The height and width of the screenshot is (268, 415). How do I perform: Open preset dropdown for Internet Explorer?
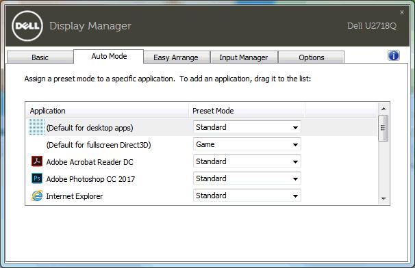[x=247, y=196]
